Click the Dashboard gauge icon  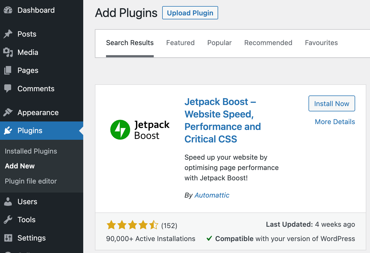(8, 10)
